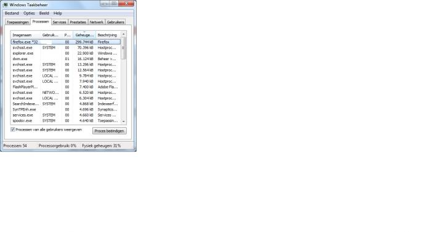Switch to the Netwerk tab
The height and width of the screenshot is (232, 431).
tap(97, 22)
